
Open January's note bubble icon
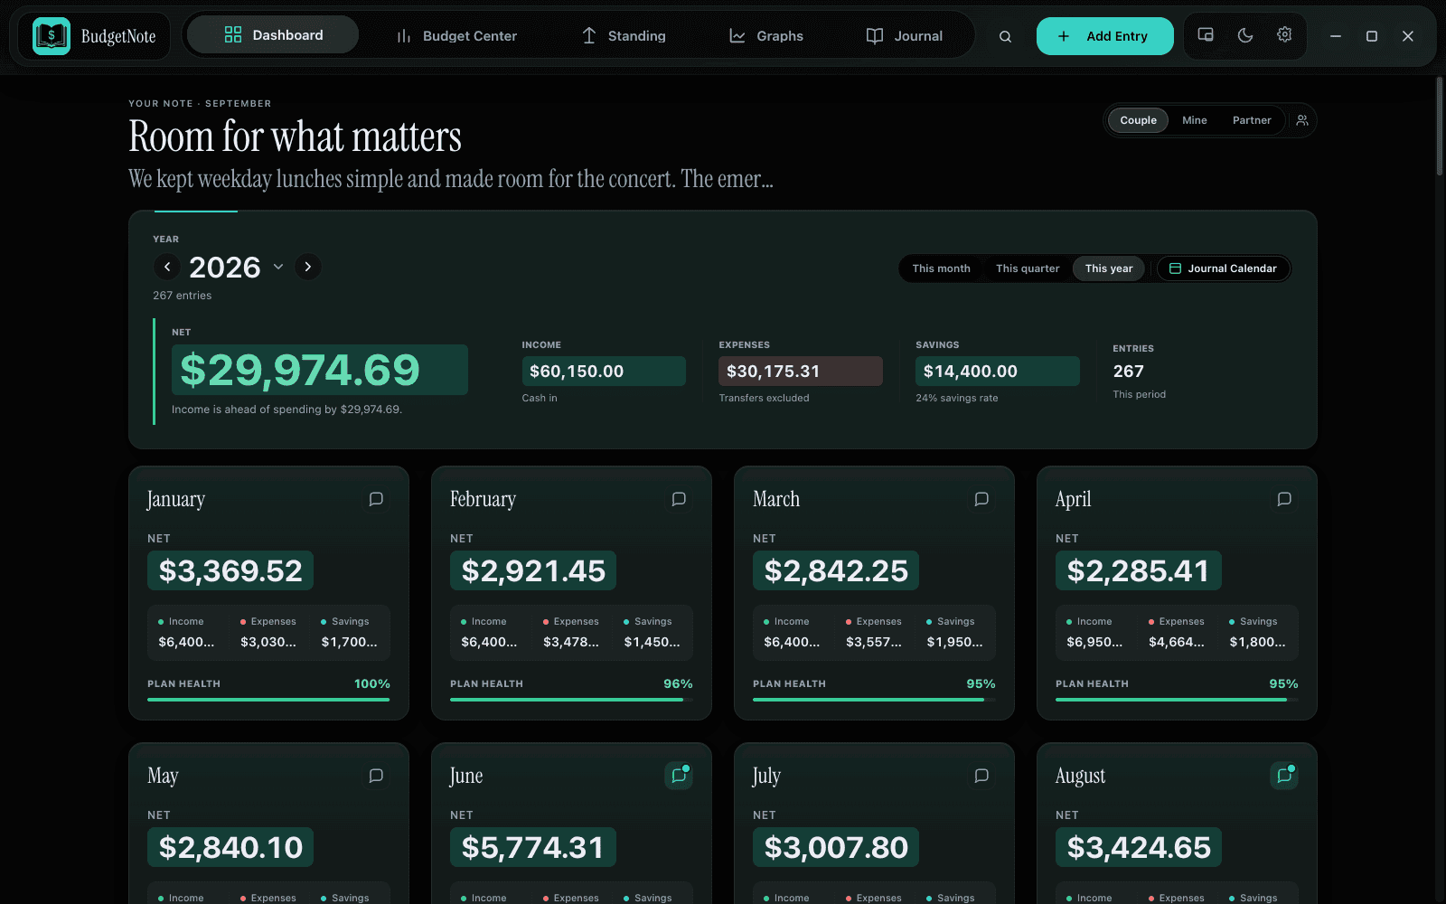tap(376, 499)
